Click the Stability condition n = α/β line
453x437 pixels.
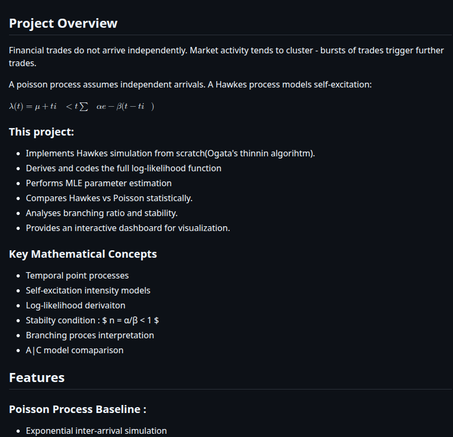tap(92, 321)
